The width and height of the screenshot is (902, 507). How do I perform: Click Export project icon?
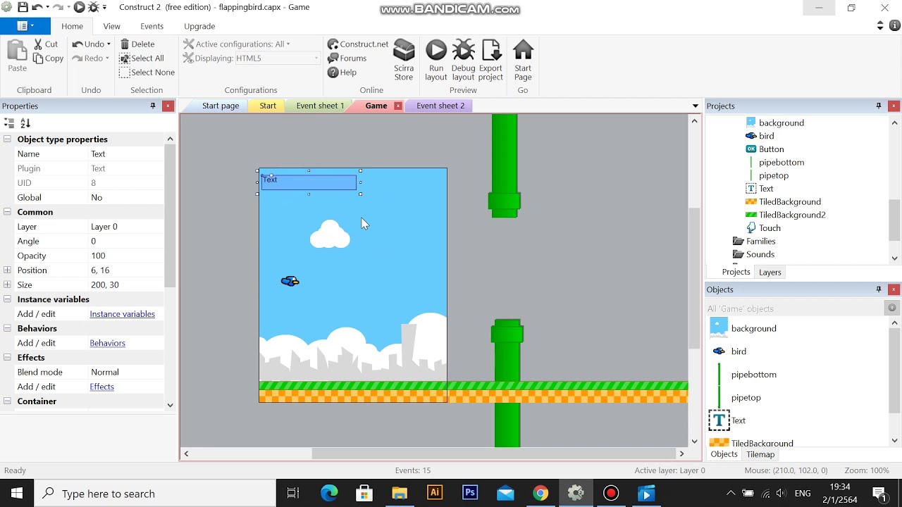pyautogui.click(x=490, y=61)
